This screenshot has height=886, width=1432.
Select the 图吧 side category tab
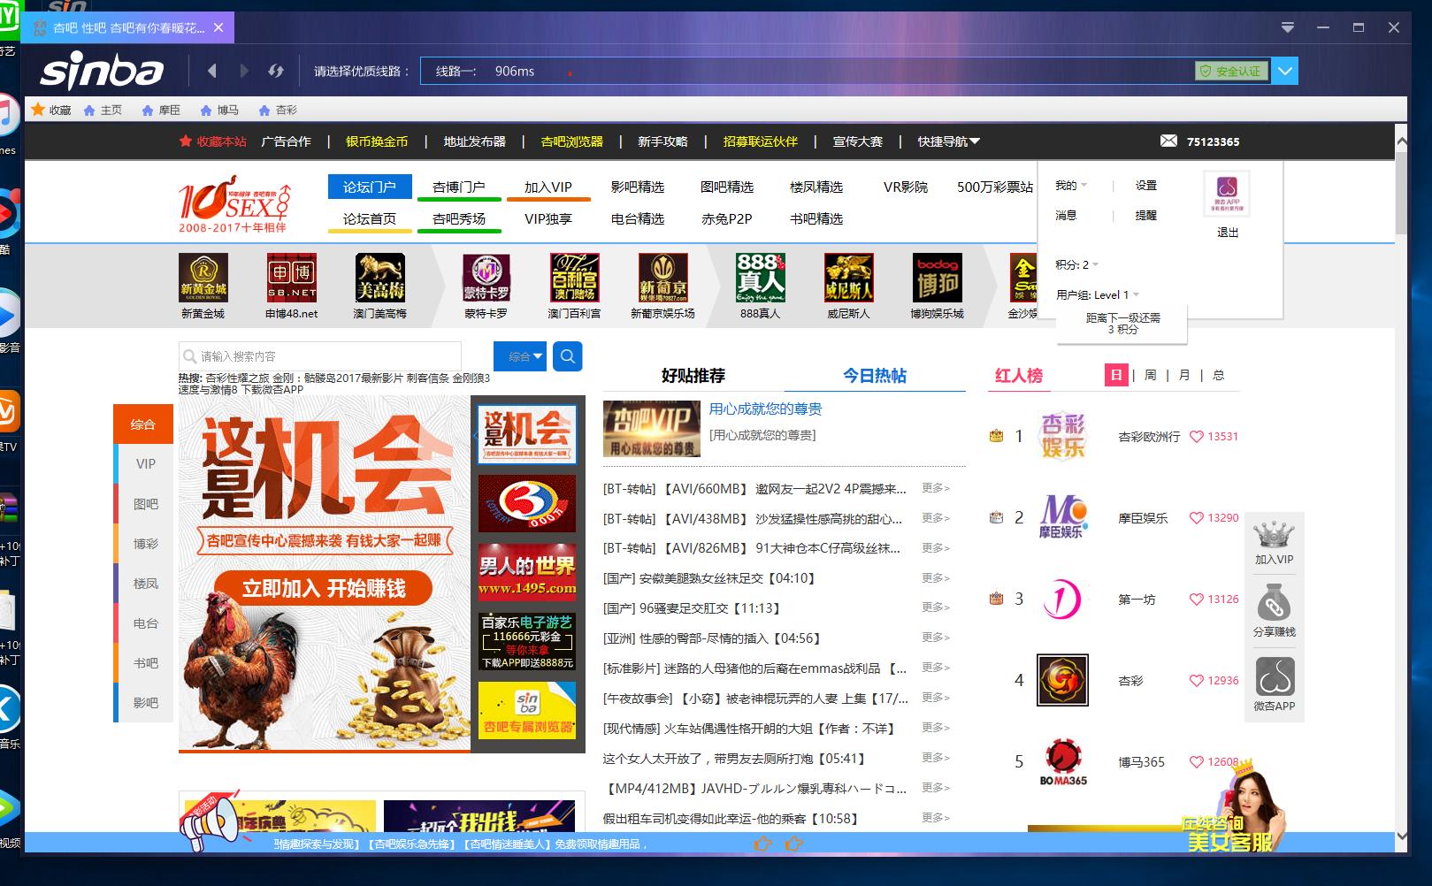pyautogui.click(x=143, y=504)
